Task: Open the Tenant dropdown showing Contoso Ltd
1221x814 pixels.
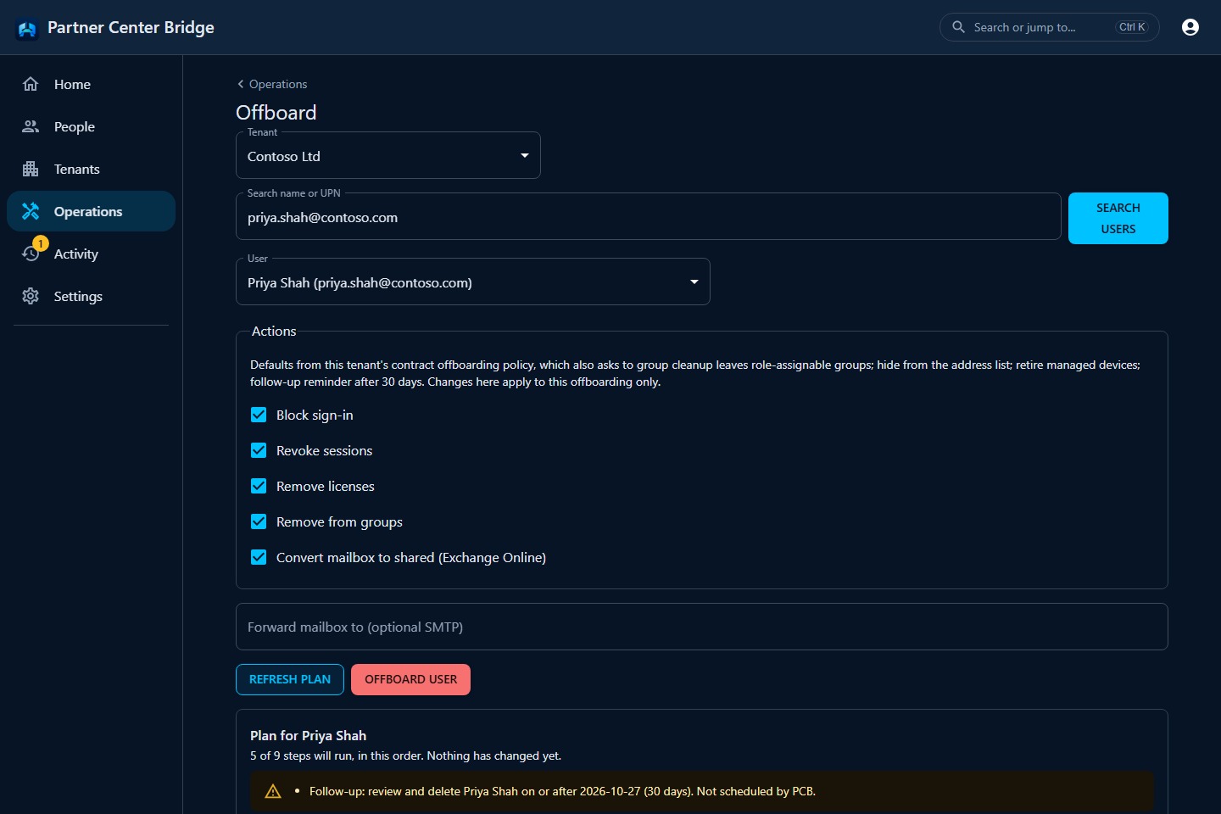Action: (x=388, y=156)
